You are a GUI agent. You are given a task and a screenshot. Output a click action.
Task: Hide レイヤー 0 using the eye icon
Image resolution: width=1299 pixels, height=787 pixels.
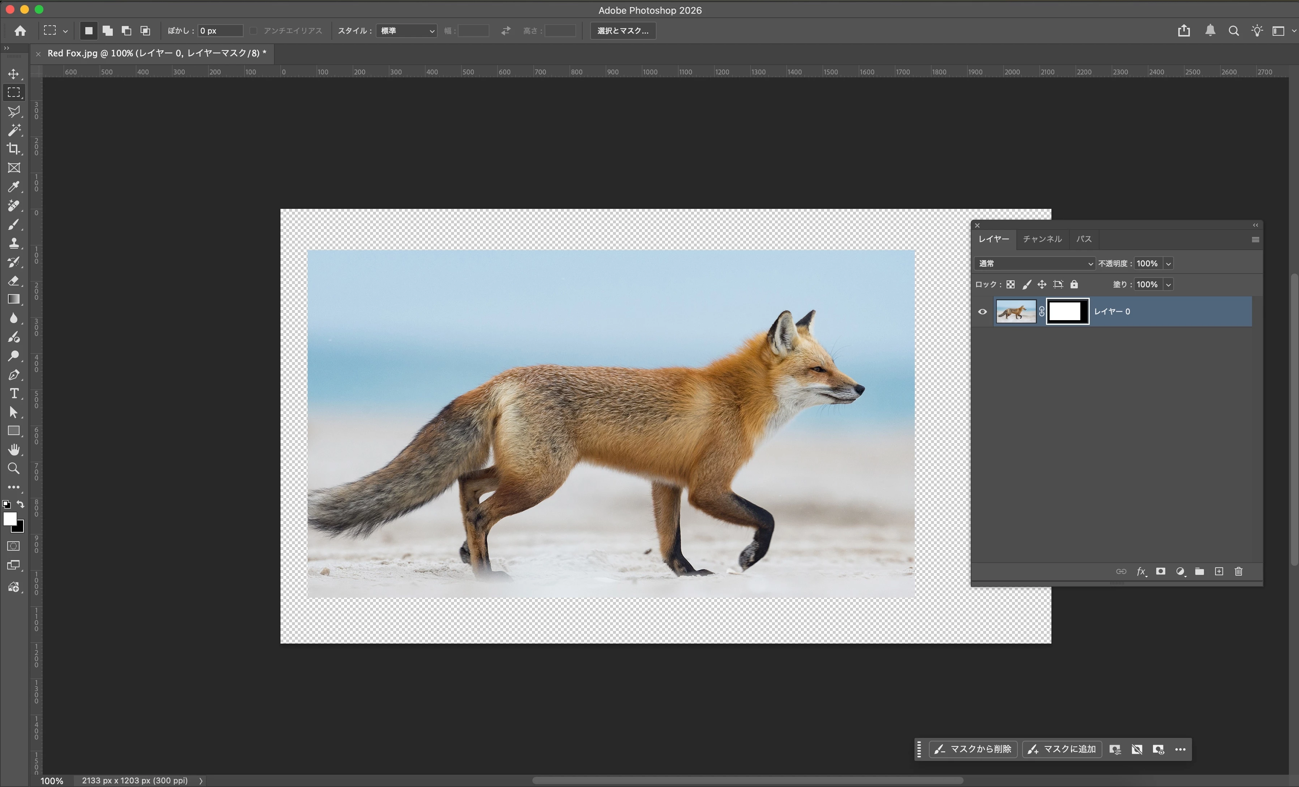pos(982,311)
